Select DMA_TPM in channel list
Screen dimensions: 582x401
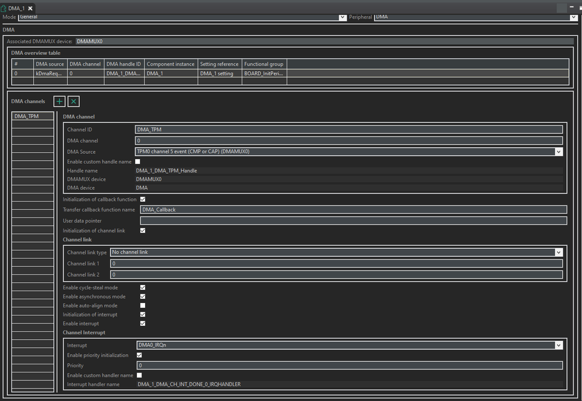tap(33, 116)
